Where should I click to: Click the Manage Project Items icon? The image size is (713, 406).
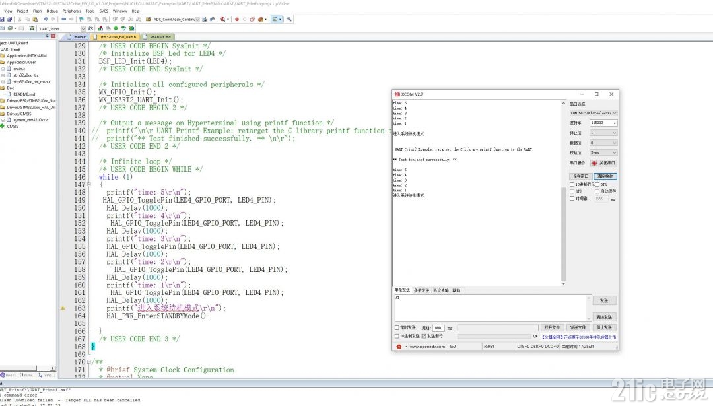[100, 28]
